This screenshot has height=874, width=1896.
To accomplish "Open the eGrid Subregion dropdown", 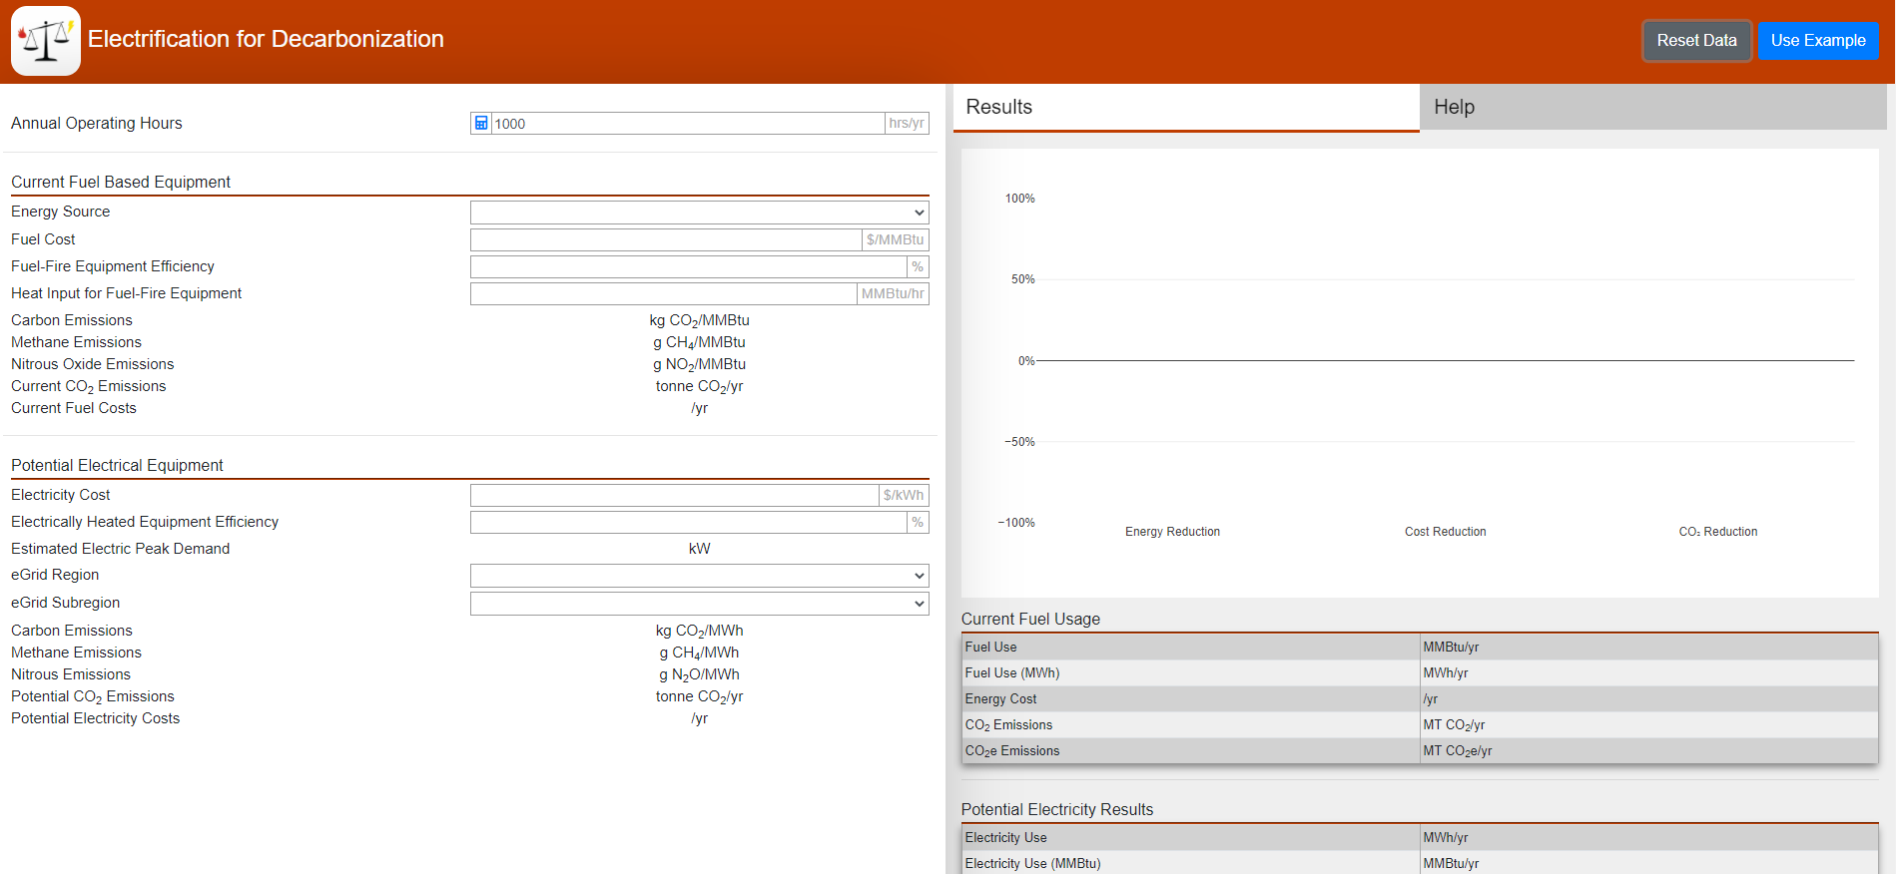I will (x=699, y=604).
